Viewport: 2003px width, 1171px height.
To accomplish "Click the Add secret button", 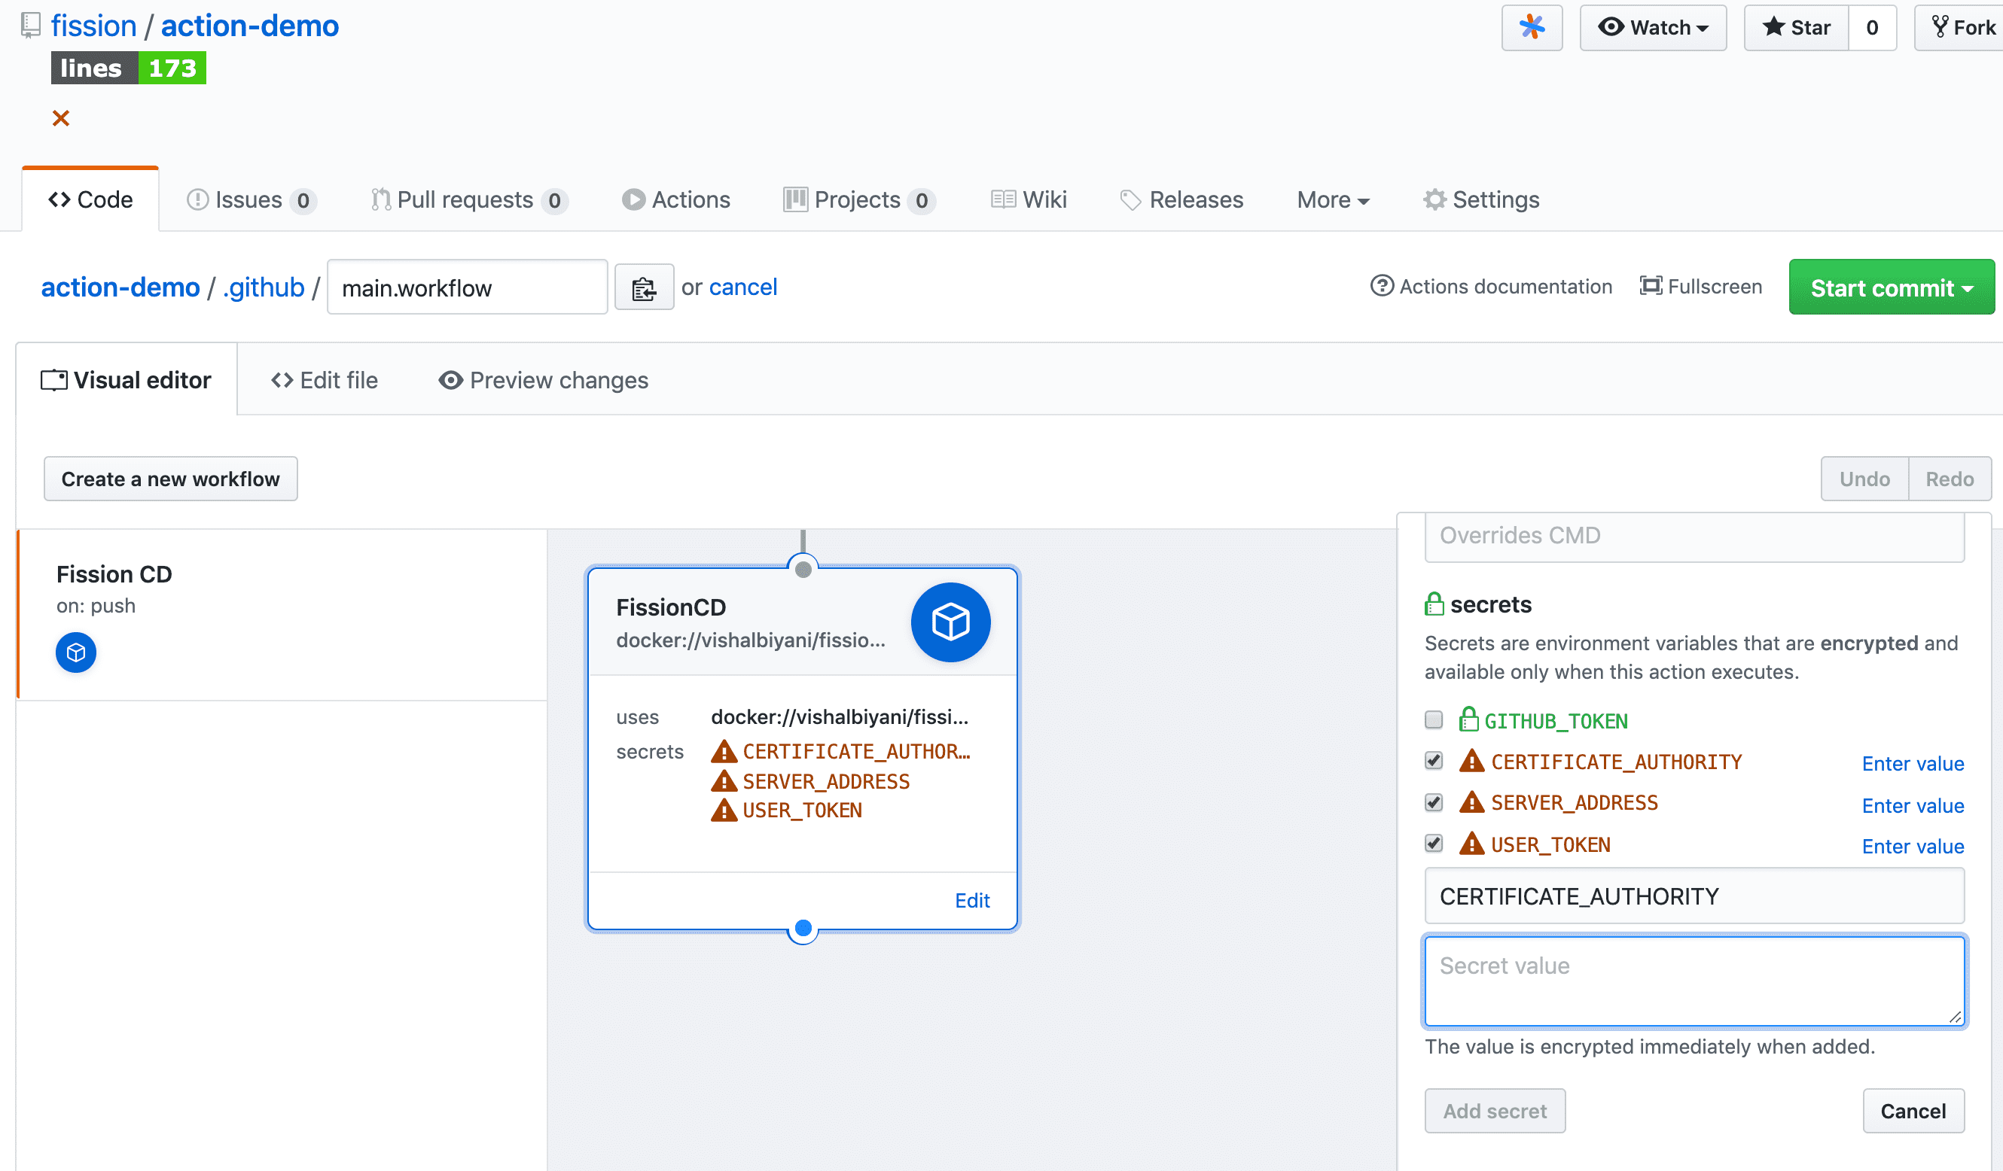I will (x=1494, y=1111).
